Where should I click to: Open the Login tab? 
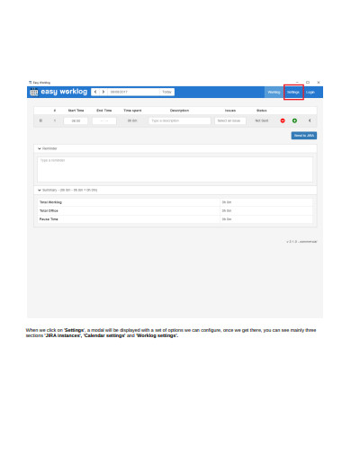click(310, 93)
